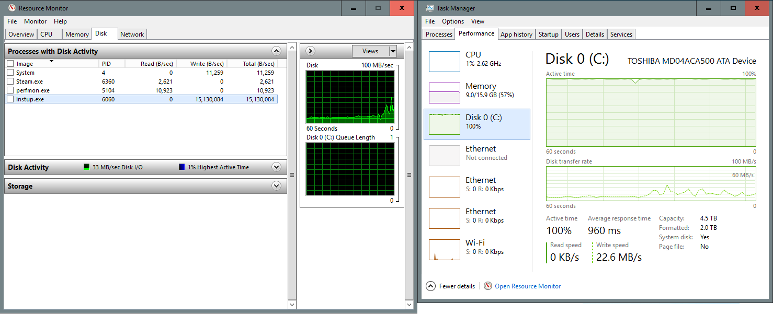Collapse graphs pane with arrow button
This screenshot has height=314, width=773.
click(310, 51)
